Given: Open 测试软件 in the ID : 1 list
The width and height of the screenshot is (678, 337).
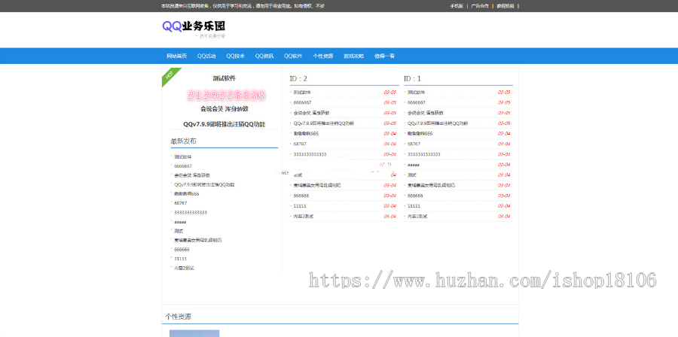Looking at the screenshot, I should point(416,93).
